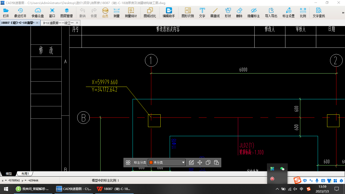Toggle Sogou 中 Chinese/English mode on IME bar

[305, 181]
